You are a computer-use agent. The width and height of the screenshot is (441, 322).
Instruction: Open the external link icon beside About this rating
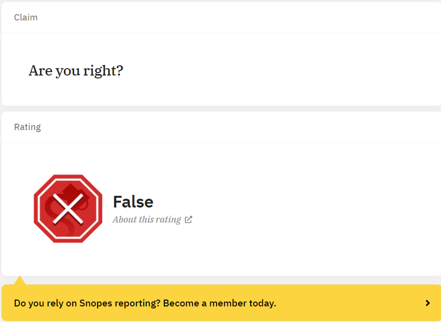click(188, 220)
